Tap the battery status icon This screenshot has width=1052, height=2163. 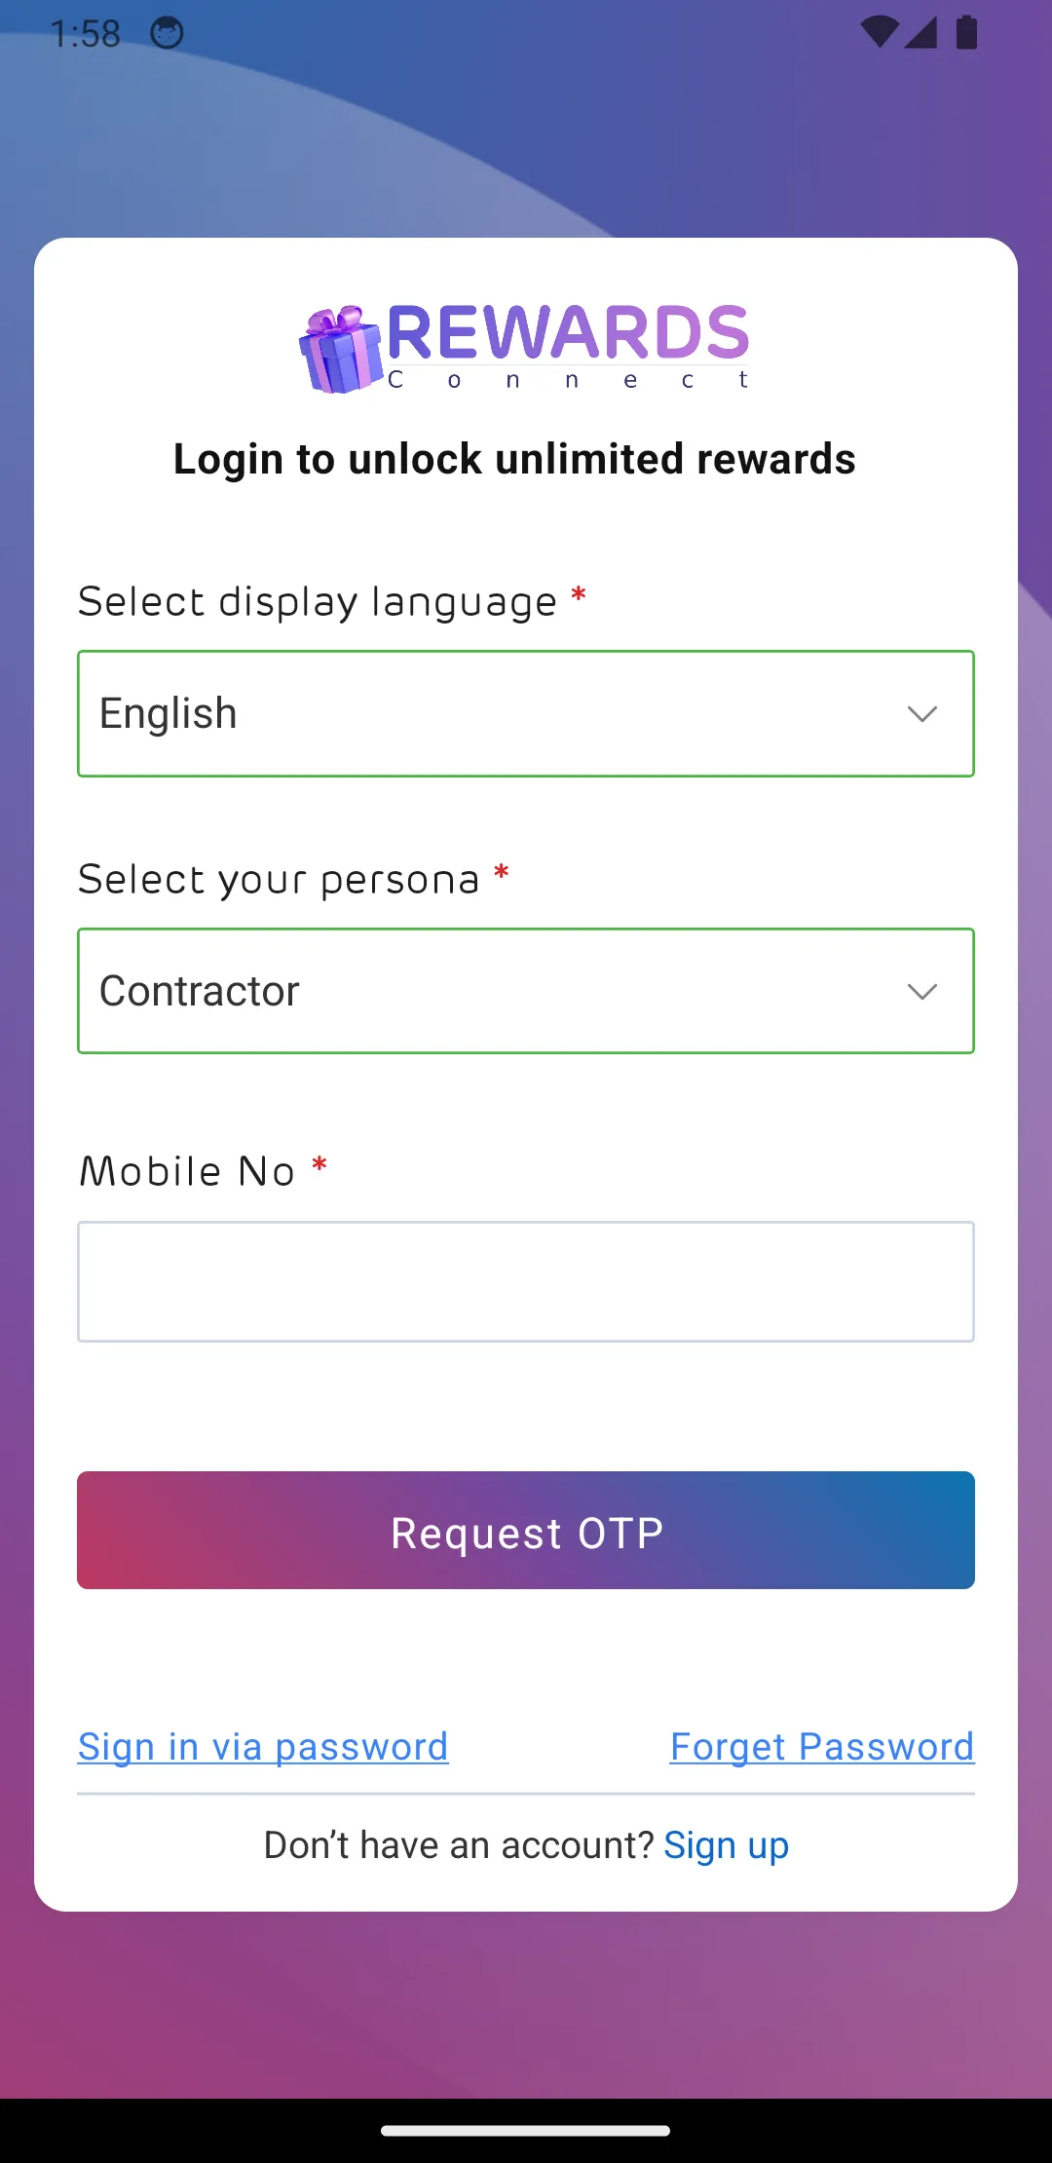click(x=966, y=32)
